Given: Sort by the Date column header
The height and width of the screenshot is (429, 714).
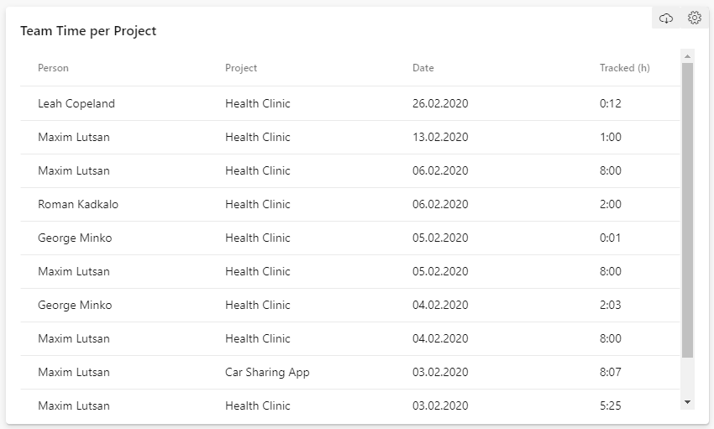Looking at the screenshot, I should click(423, 68).
